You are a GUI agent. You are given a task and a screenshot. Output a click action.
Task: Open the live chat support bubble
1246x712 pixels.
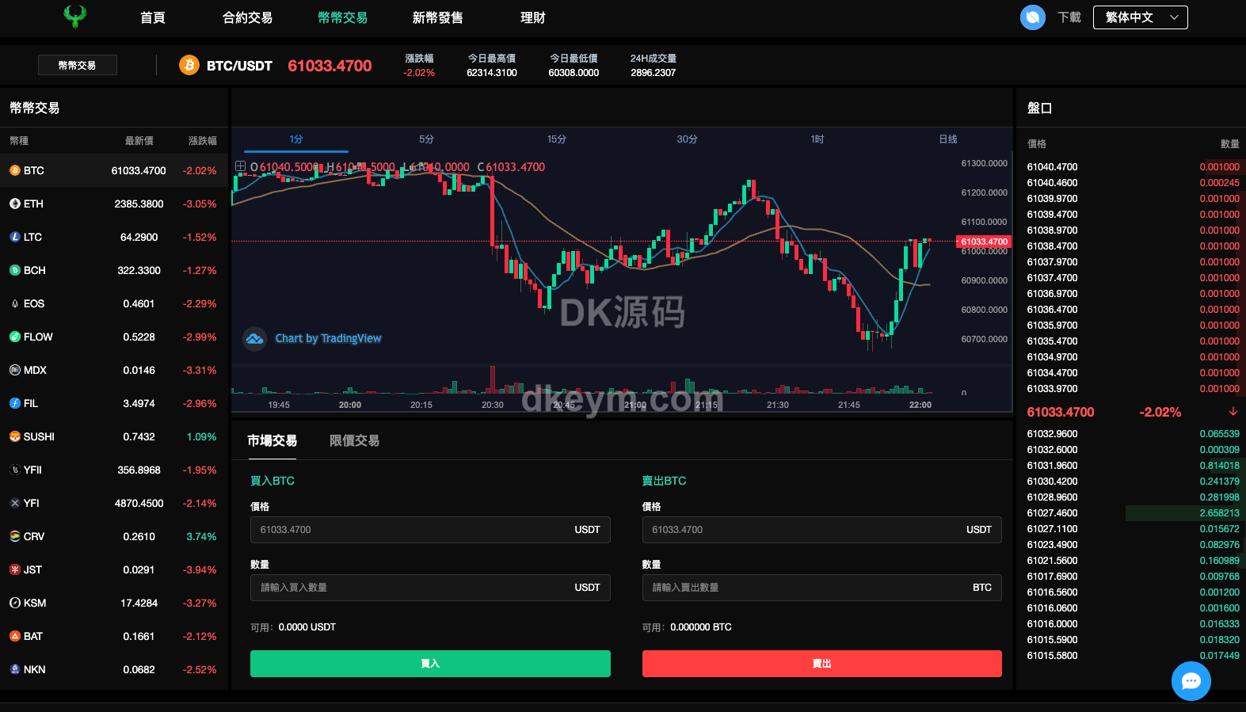(1191, 680)
